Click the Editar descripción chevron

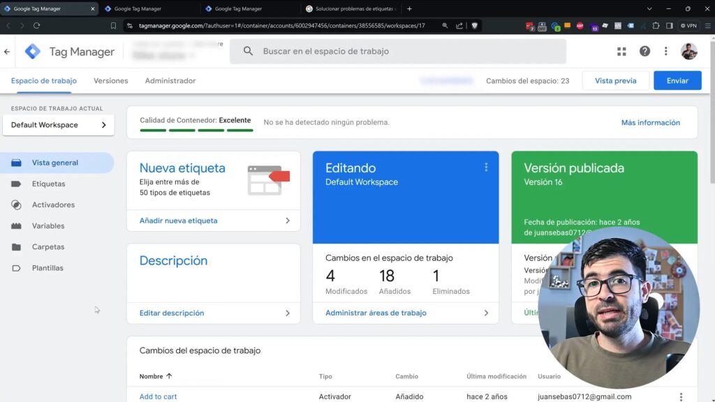tap(287, 313)
